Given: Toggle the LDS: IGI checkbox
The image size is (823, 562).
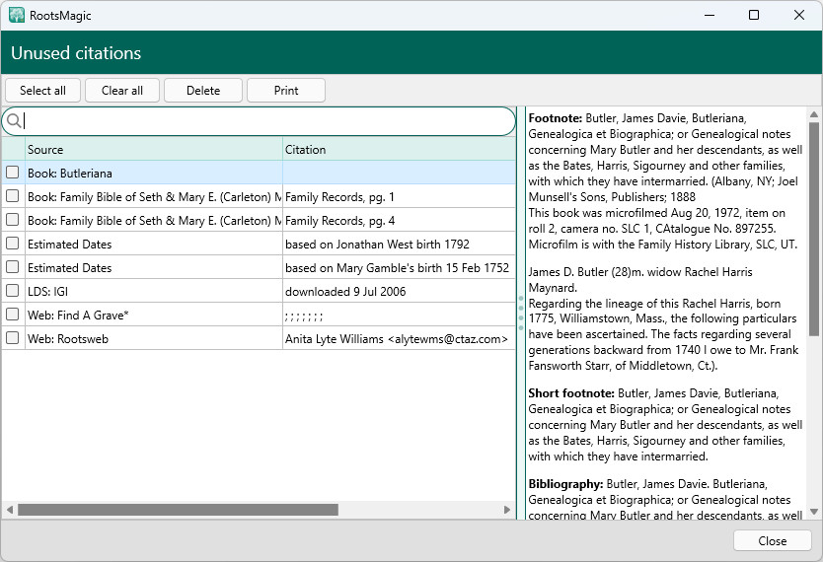Looking at the screenshot, I should click(13, 291).
